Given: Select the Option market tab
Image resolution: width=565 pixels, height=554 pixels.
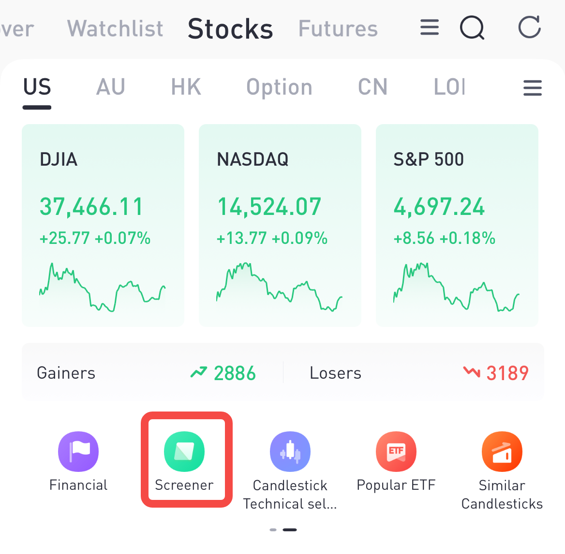Looking at the screenshot, I should pos(279,87).
